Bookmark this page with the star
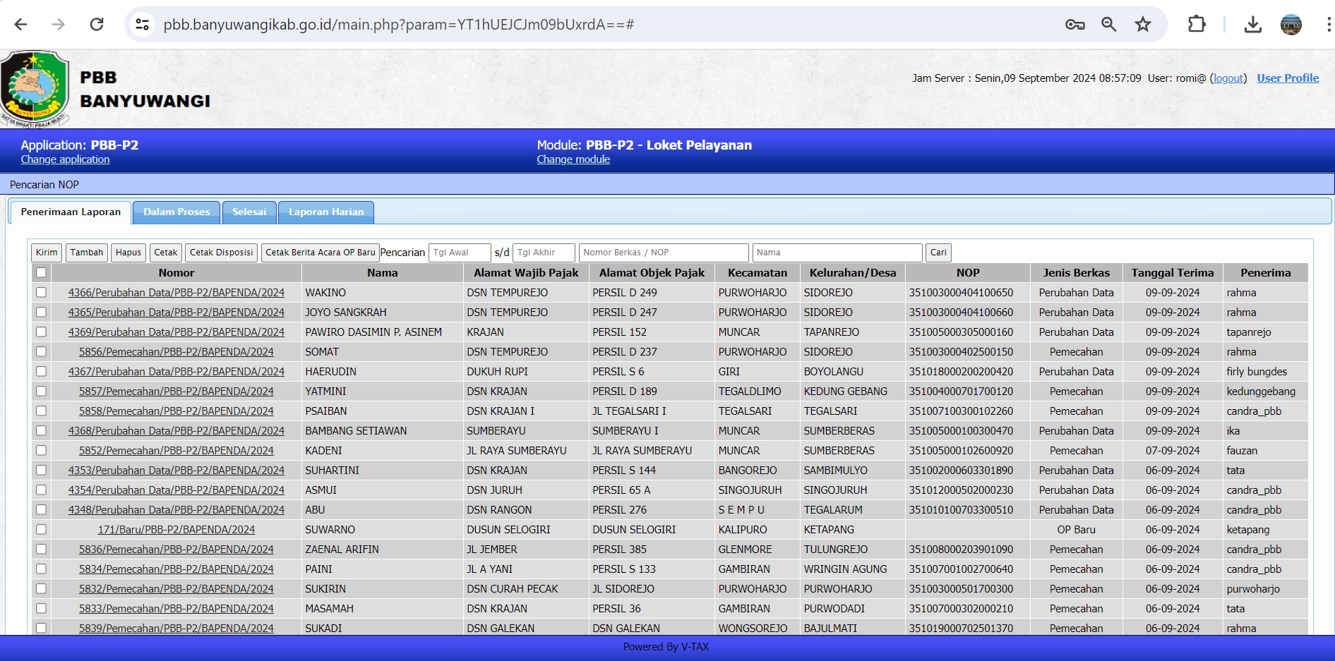 pyautogui.click(x=1142, y=25)
